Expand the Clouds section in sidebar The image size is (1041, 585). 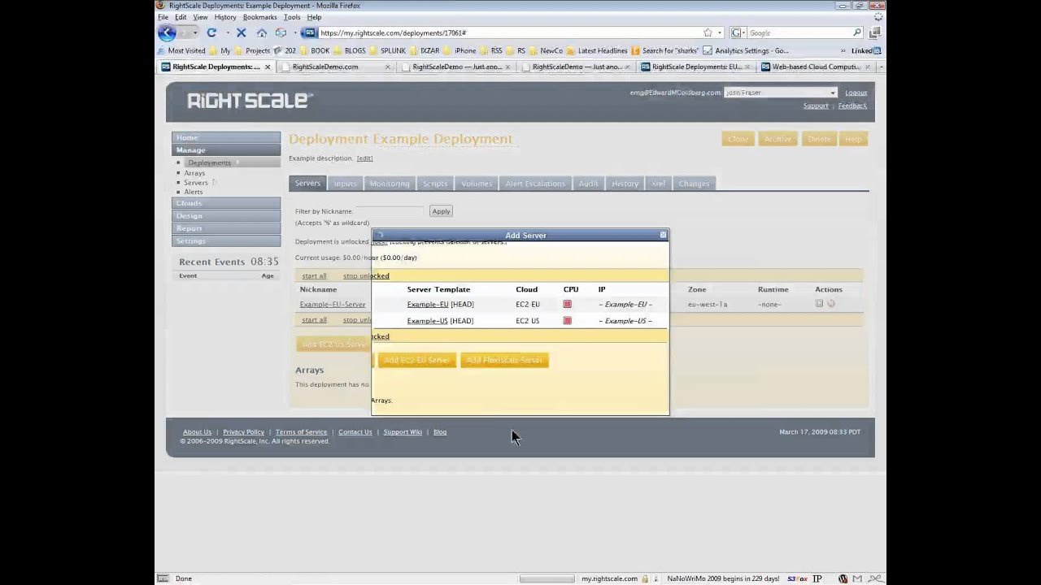226,203
